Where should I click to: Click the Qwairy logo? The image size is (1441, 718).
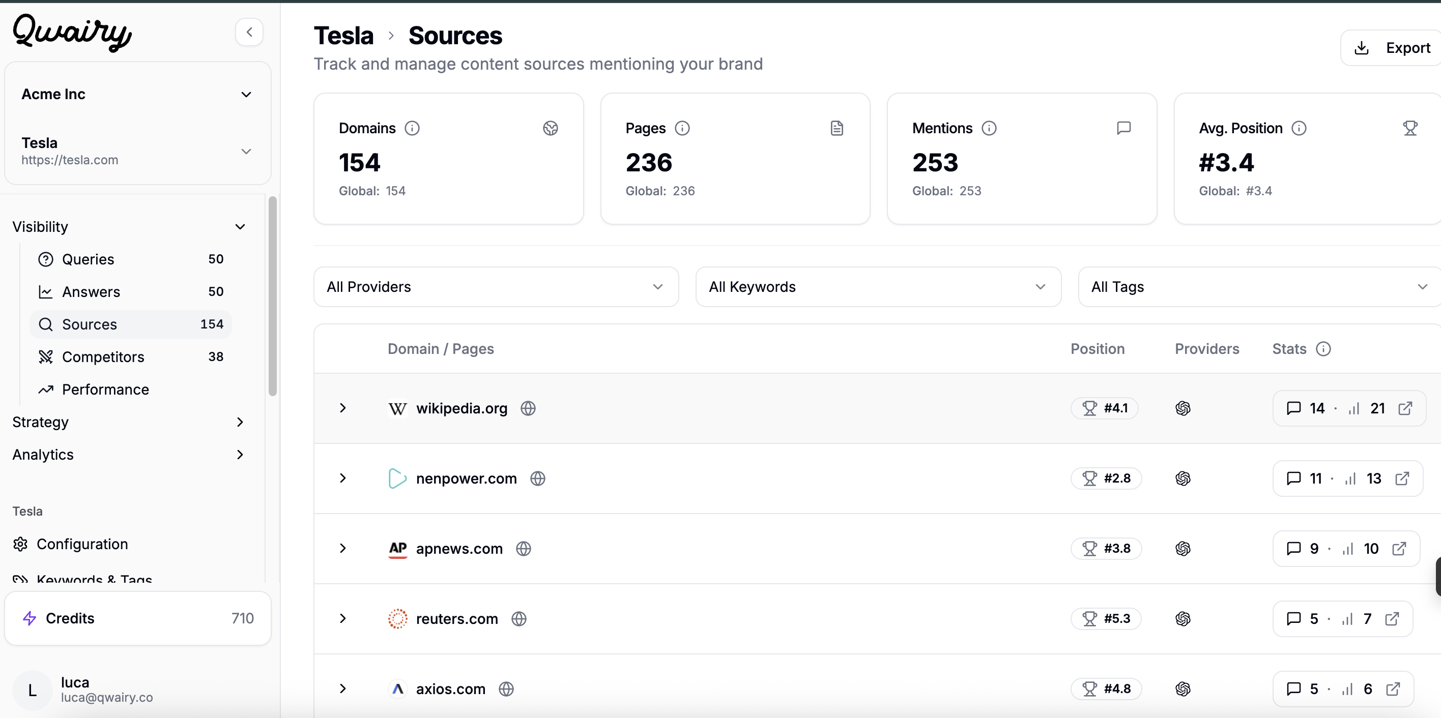pyautogui.click(x=72, y=33)
